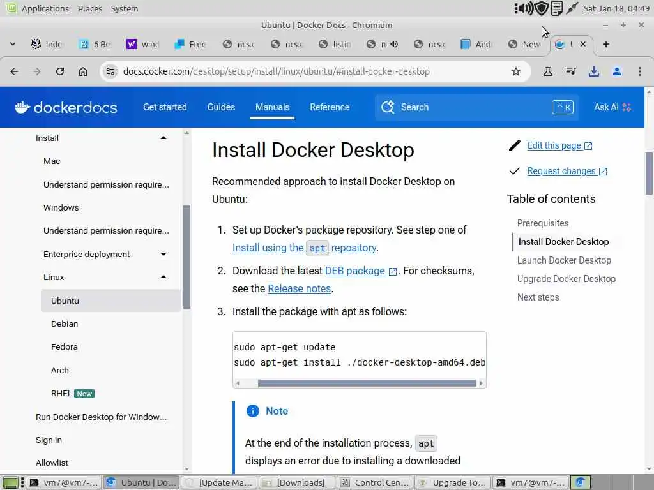
Task: Select Mac in the sidebar
Action: 52,161
